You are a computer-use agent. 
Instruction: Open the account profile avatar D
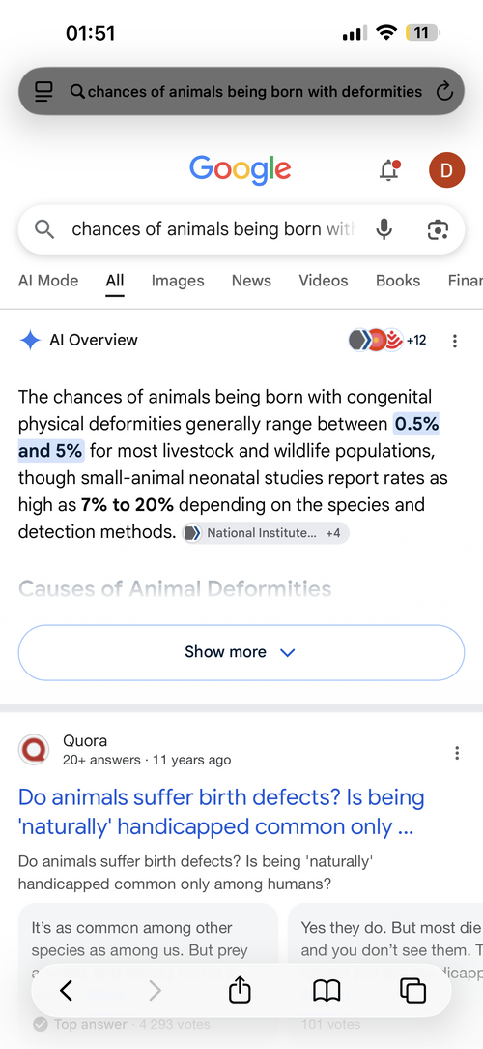[446, 170]
